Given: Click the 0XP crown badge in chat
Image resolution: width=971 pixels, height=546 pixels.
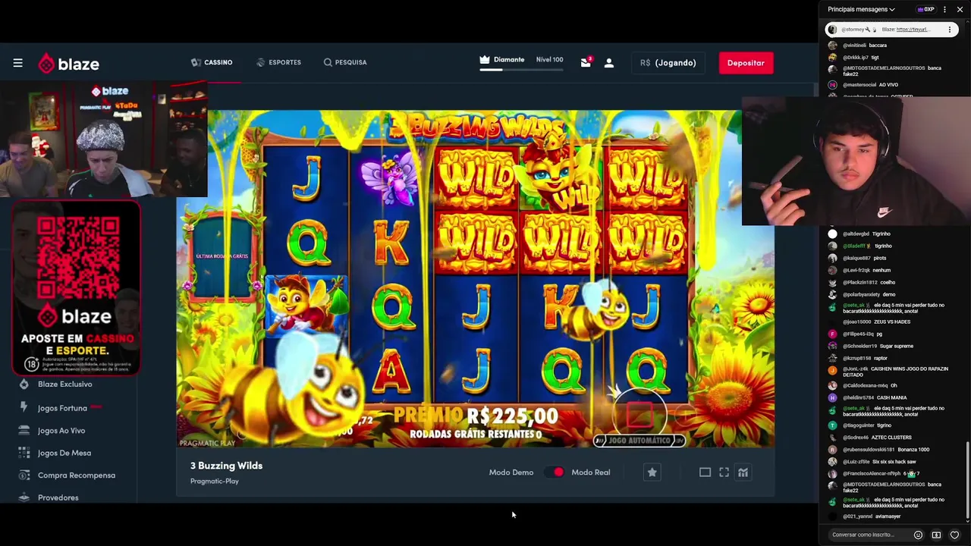Looking at the screenshot, I should (x=925, y=9).
